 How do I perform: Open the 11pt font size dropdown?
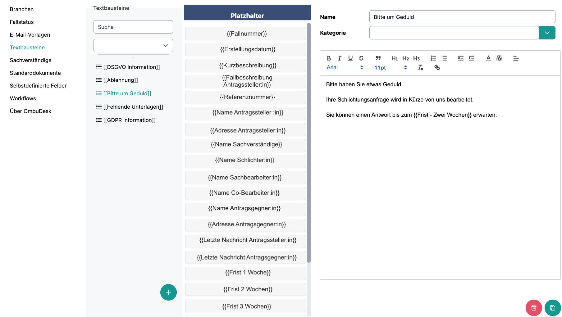391,67
